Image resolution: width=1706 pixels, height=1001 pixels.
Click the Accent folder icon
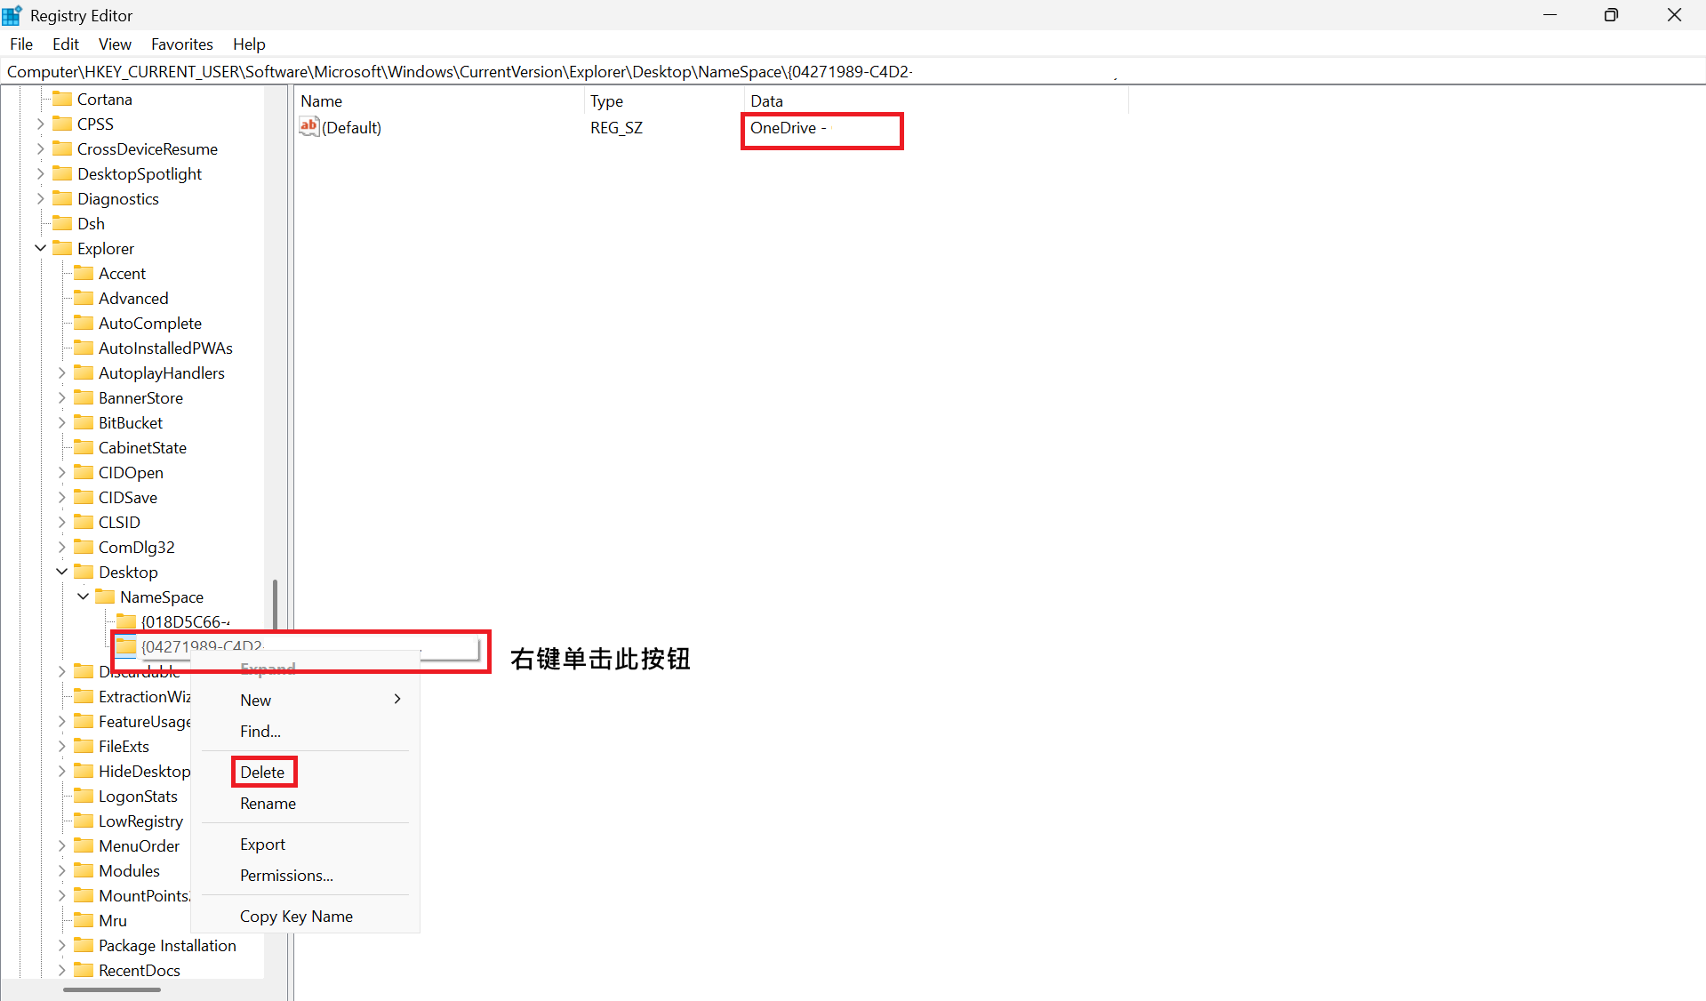pos(84,272)
